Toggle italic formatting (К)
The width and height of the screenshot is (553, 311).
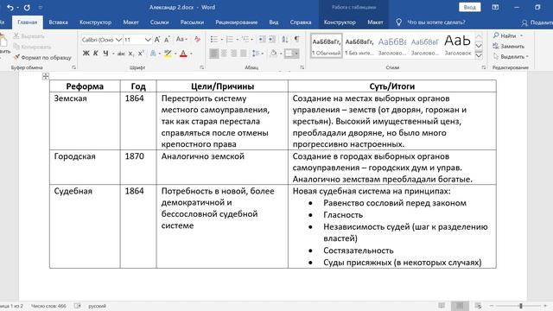click(x=96, y=54)
